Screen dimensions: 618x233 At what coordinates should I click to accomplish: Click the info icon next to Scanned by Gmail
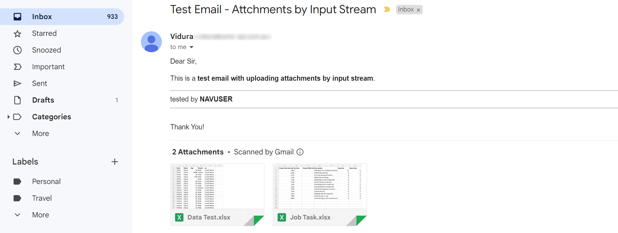(300, 152)
